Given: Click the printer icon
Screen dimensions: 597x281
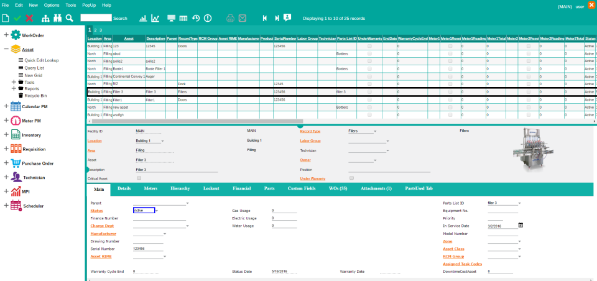Looking at the screenshot, I should (230, 18).
